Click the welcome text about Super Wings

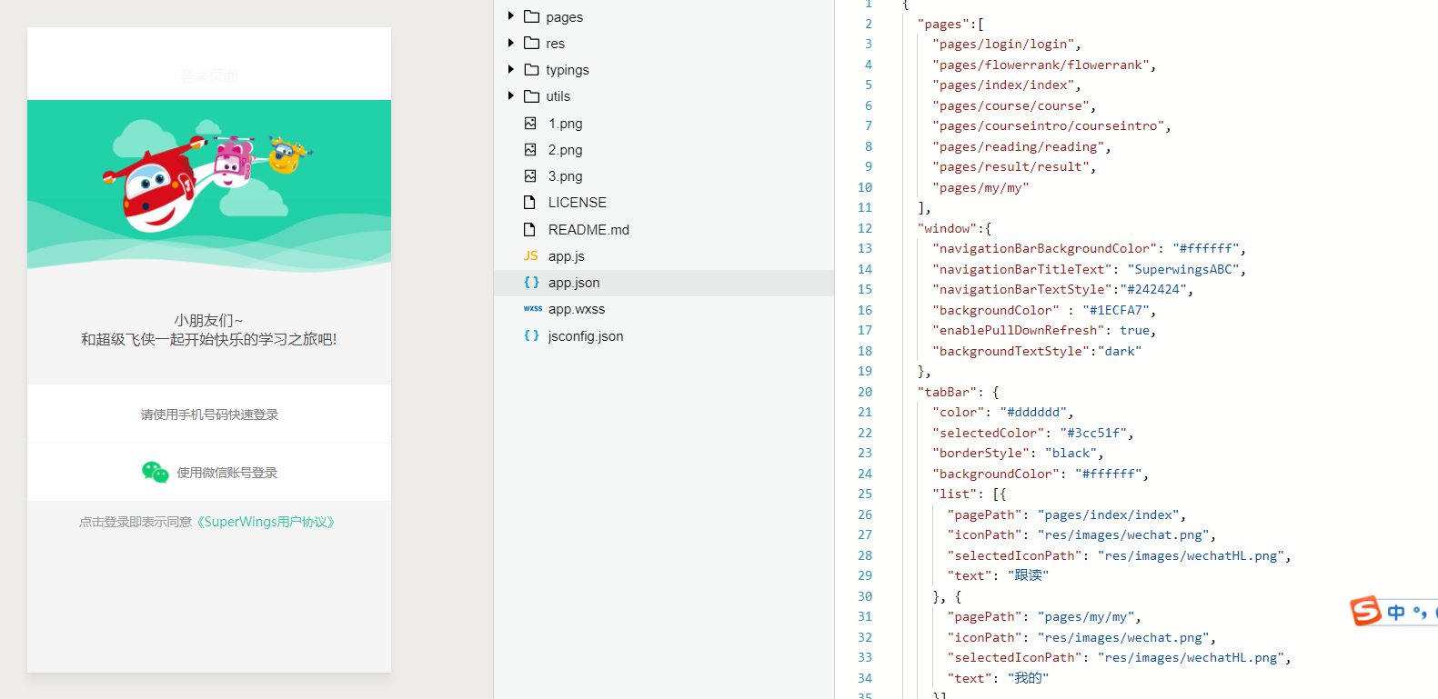[209, 330]
